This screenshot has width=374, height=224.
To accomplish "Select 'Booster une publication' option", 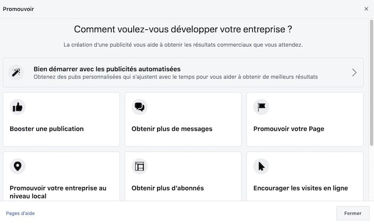I will (x=47, y=129).
